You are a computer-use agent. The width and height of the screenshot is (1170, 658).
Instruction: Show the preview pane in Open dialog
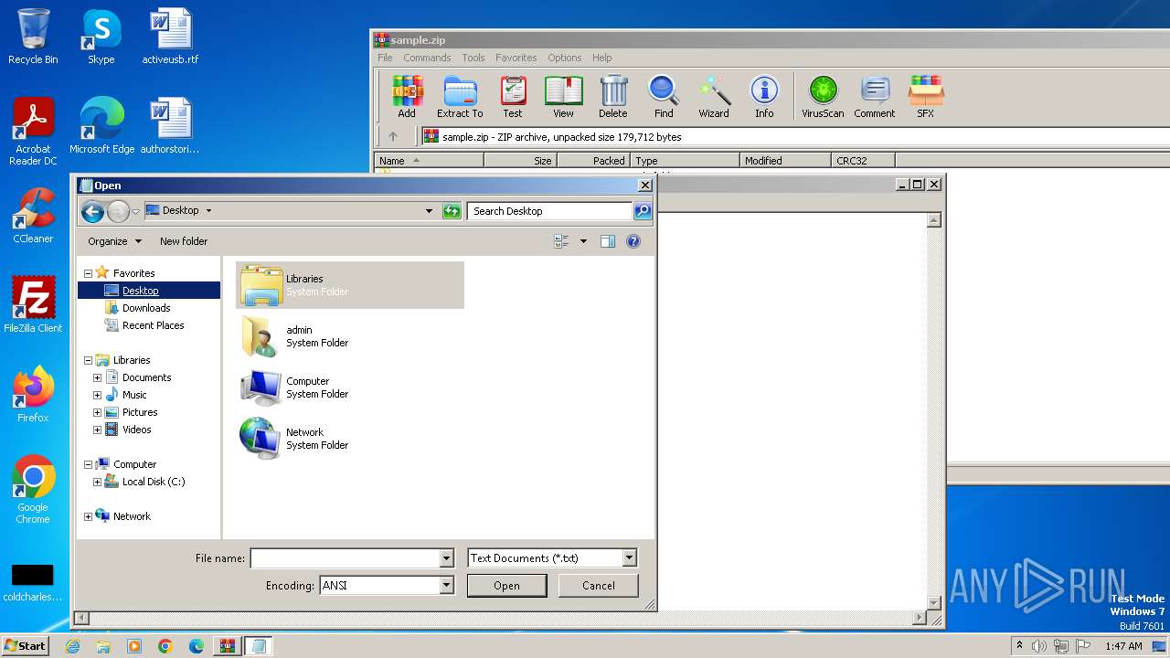(x=608, y=241)
